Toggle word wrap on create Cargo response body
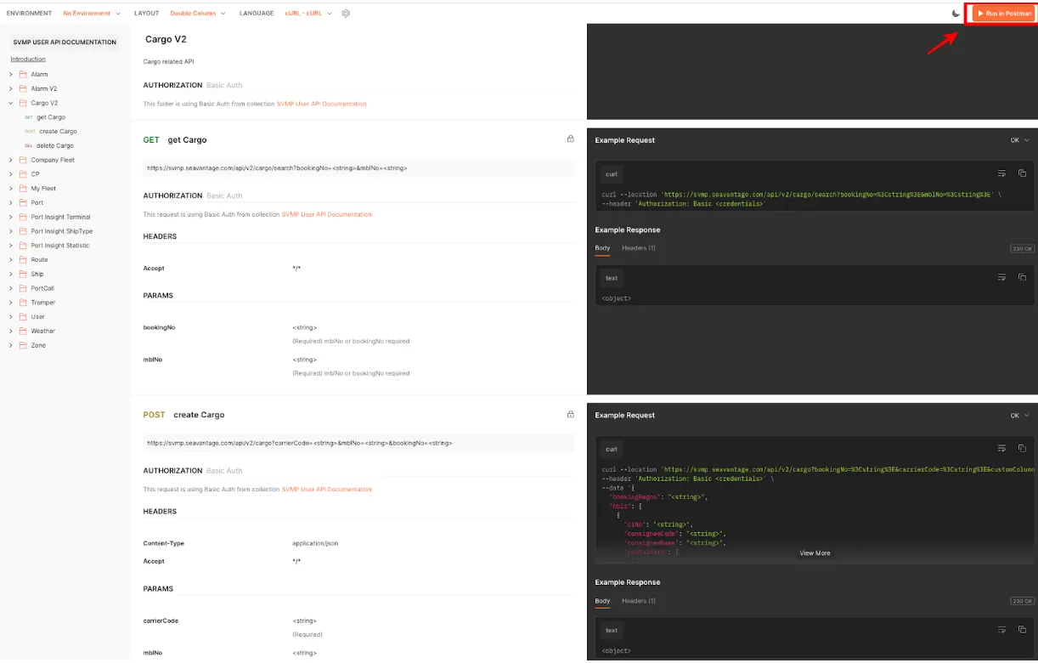This screenshot has height=663, width=1038. tap(1001, 630)
